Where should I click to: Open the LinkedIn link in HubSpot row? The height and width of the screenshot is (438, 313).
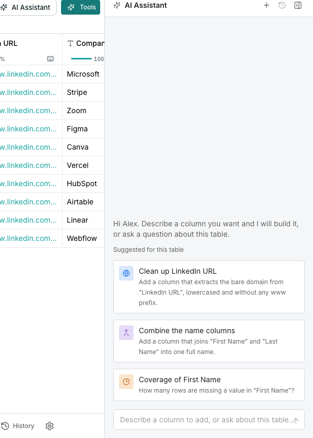click(28, 184)
